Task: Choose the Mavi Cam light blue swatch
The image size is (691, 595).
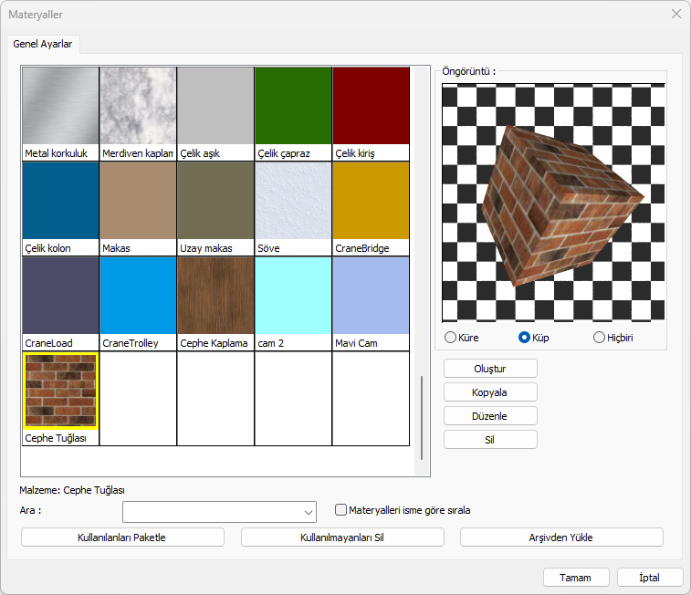Action: 371,296
